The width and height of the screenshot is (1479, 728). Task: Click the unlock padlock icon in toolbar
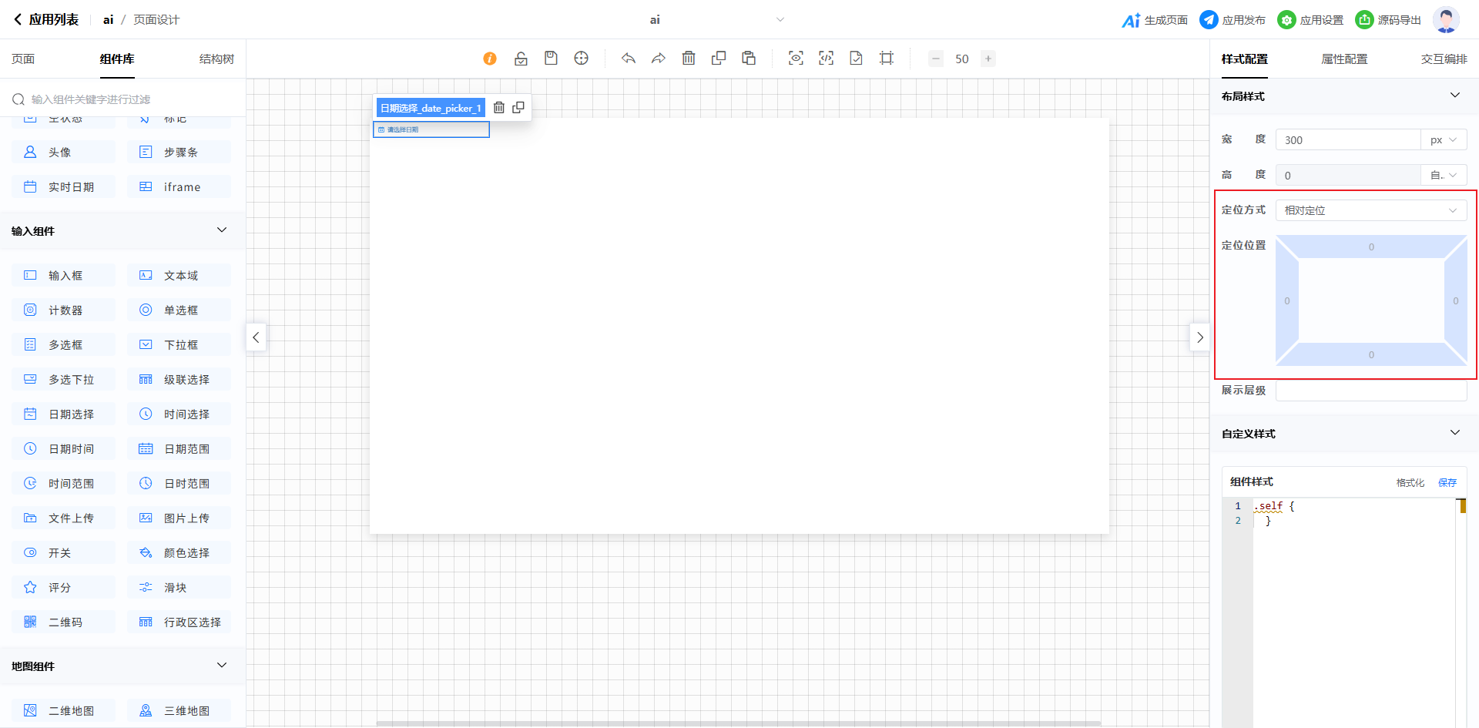pos(521,59)
